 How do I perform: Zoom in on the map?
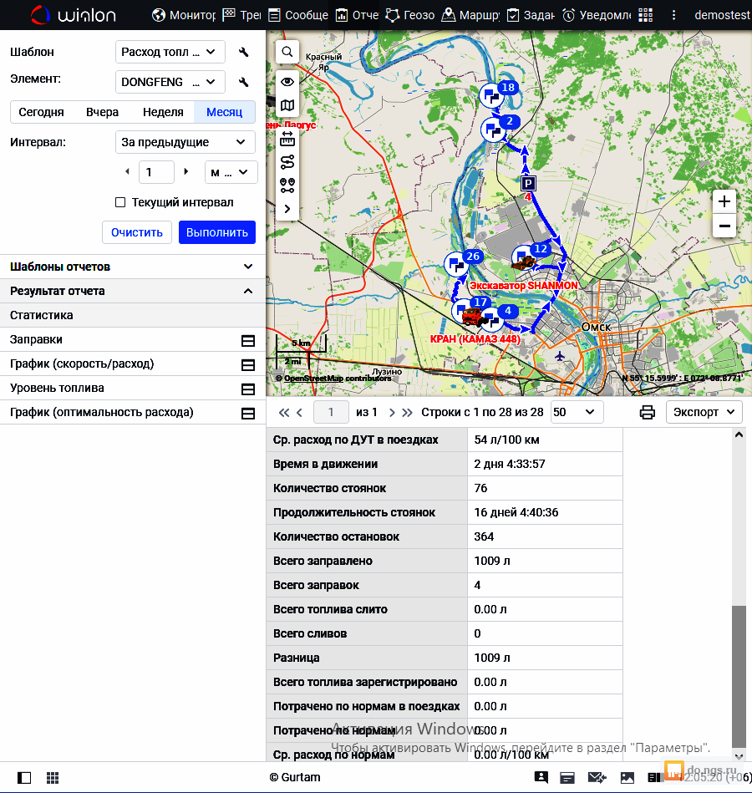pos(724,201)
